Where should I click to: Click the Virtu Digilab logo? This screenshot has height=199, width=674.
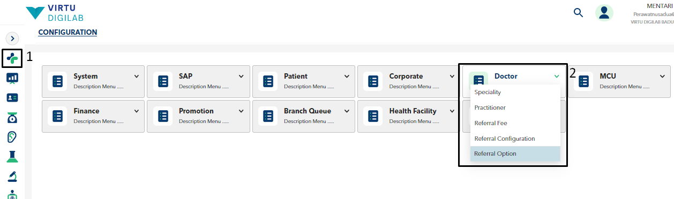(55, 13)
